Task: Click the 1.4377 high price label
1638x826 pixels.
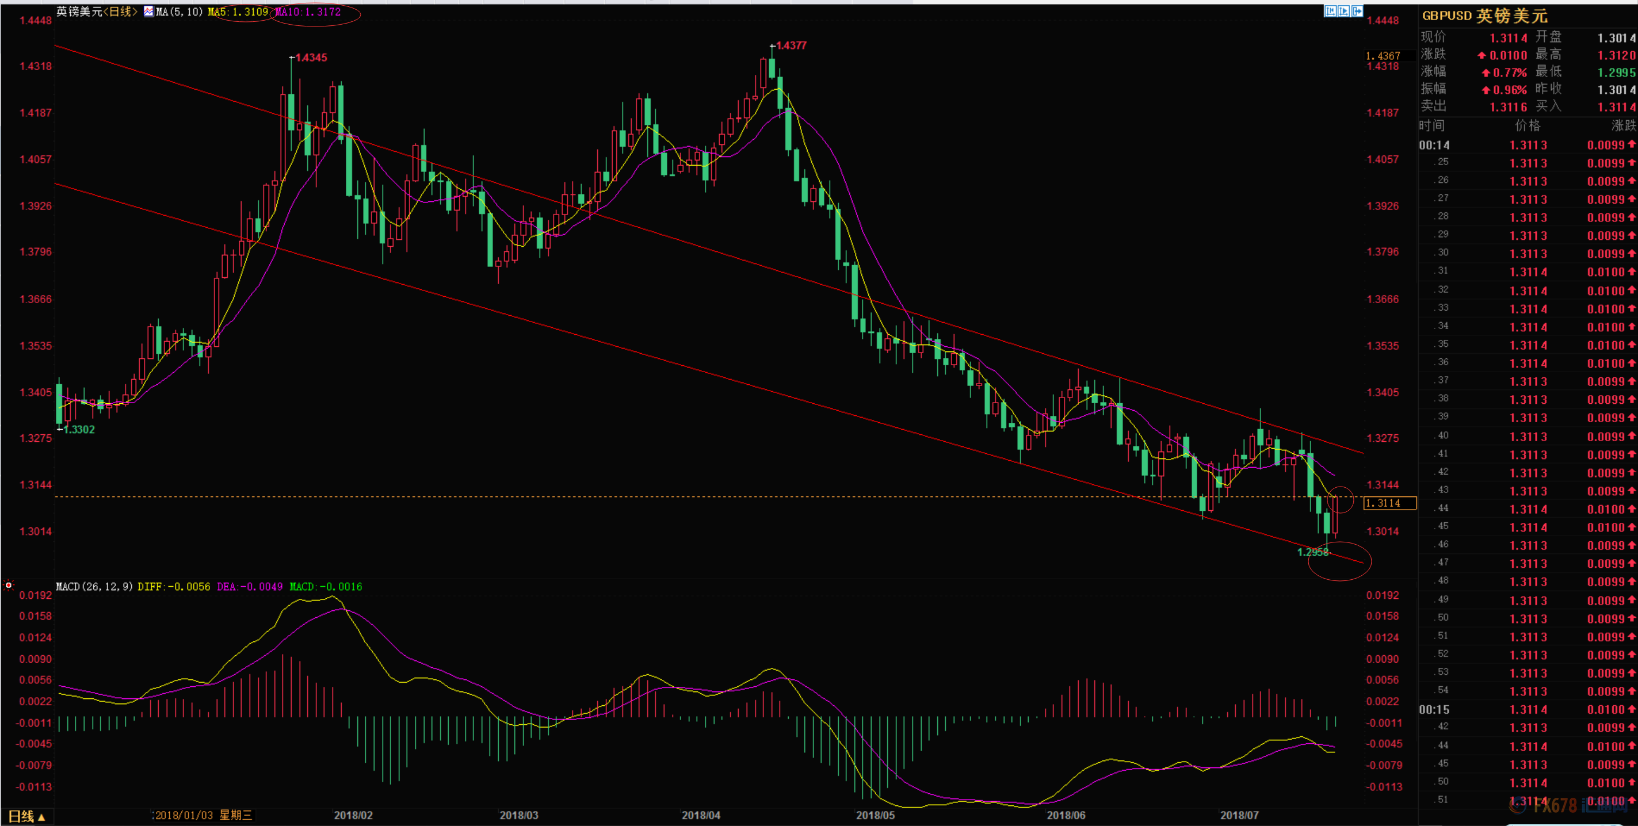Action: pyautogui.click(x=791, y=46)
